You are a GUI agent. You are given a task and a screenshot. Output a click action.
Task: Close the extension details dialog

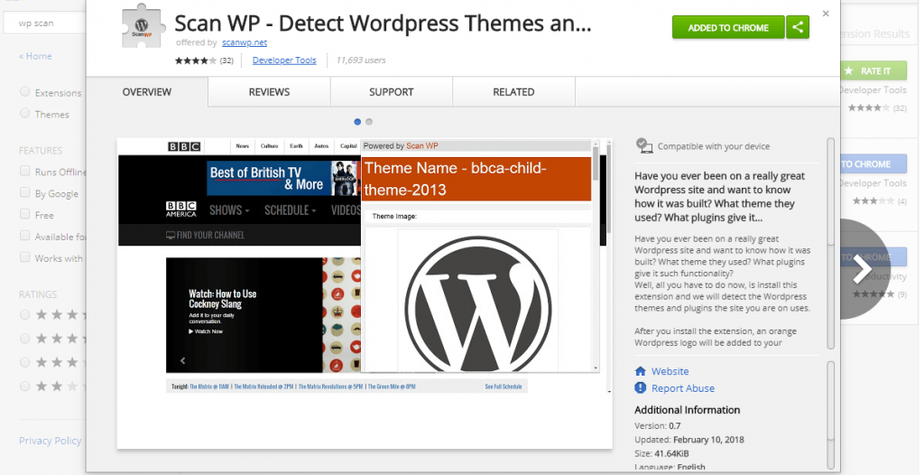point(826,14)
